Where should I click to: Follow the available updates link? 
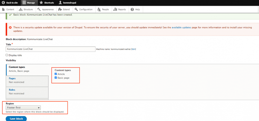(x=181, y=27)
